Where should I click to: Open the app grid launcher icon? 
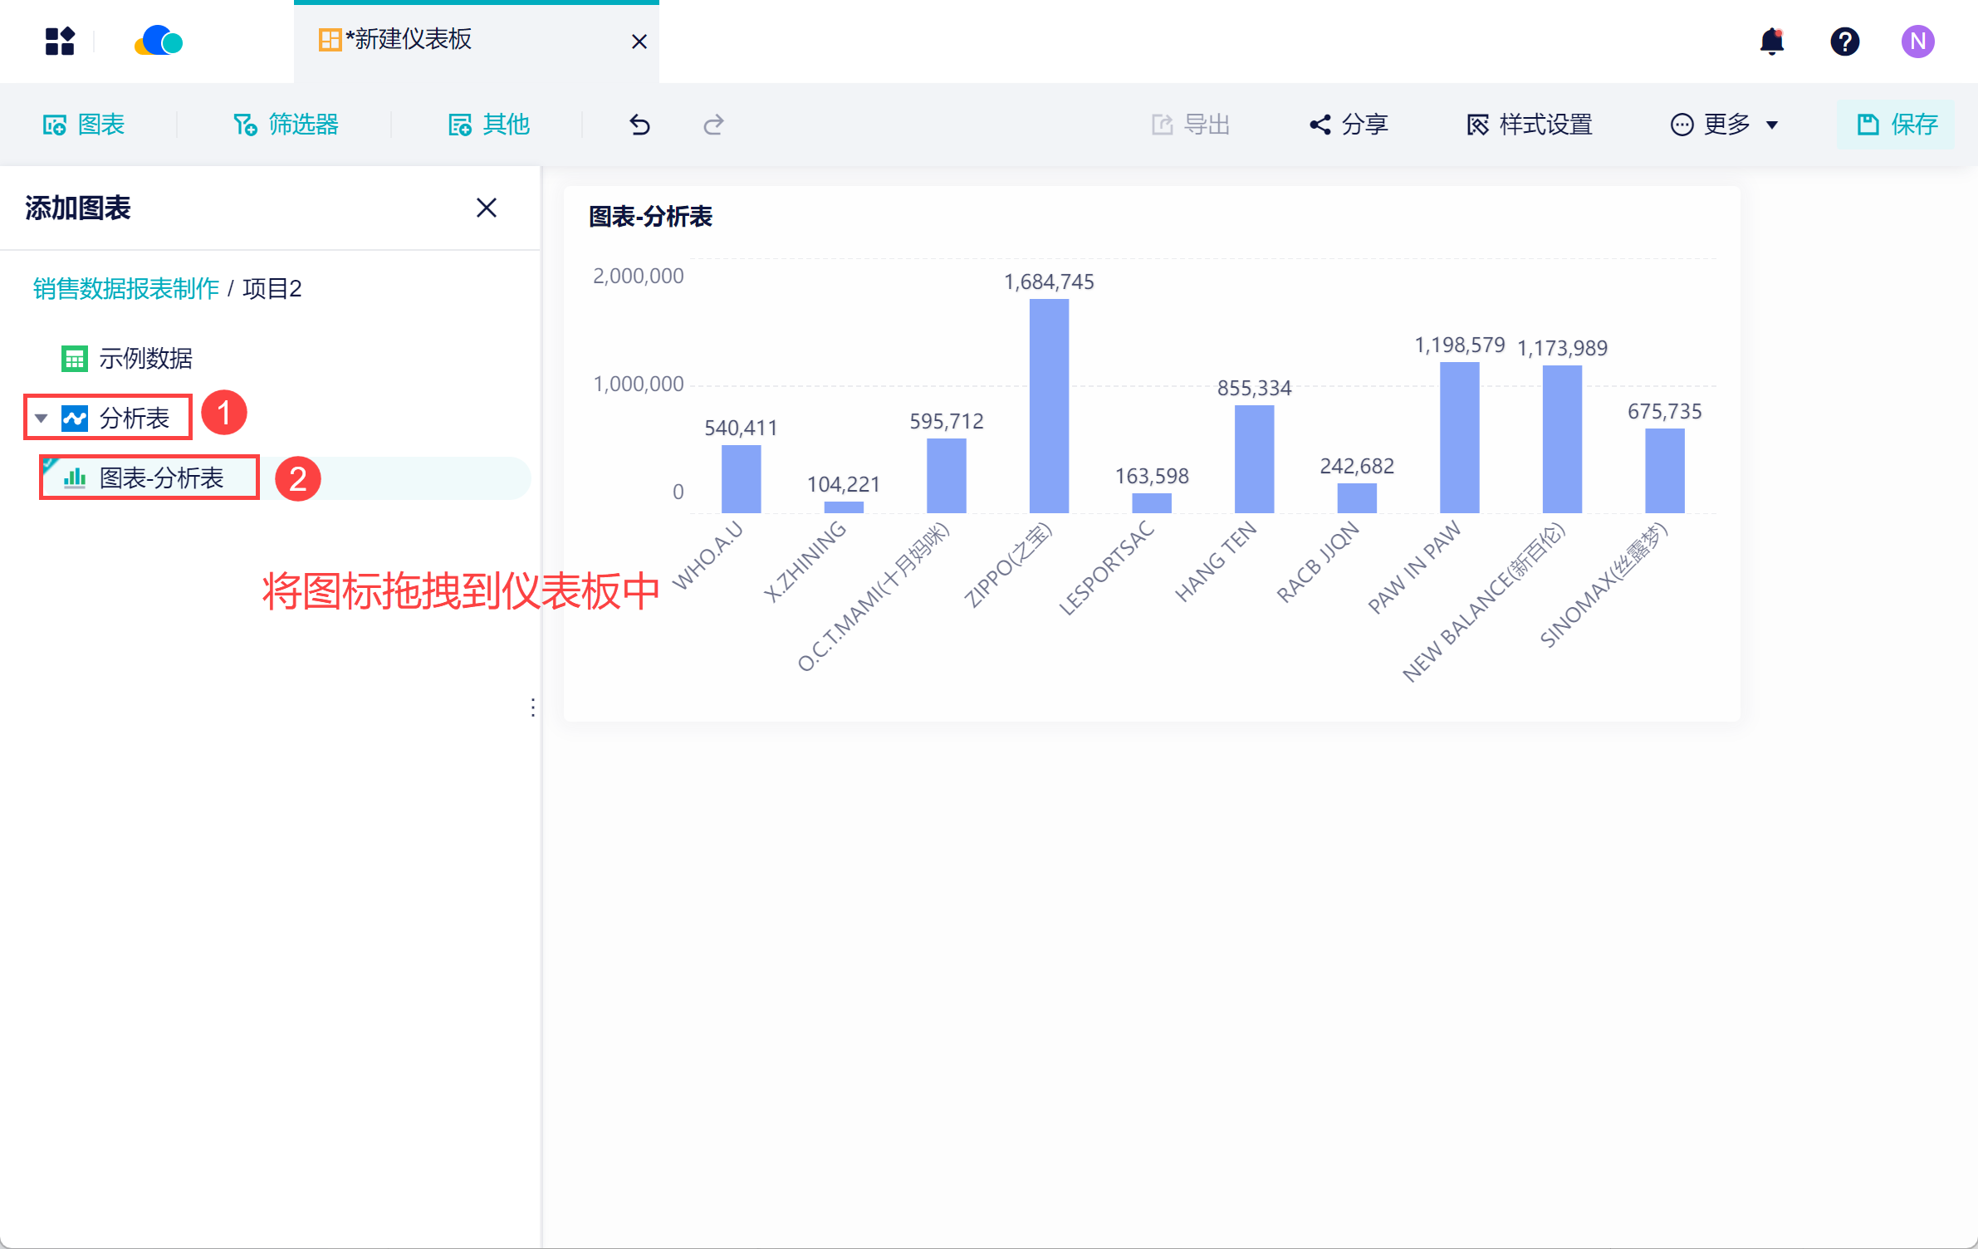[x=60, y=41]
